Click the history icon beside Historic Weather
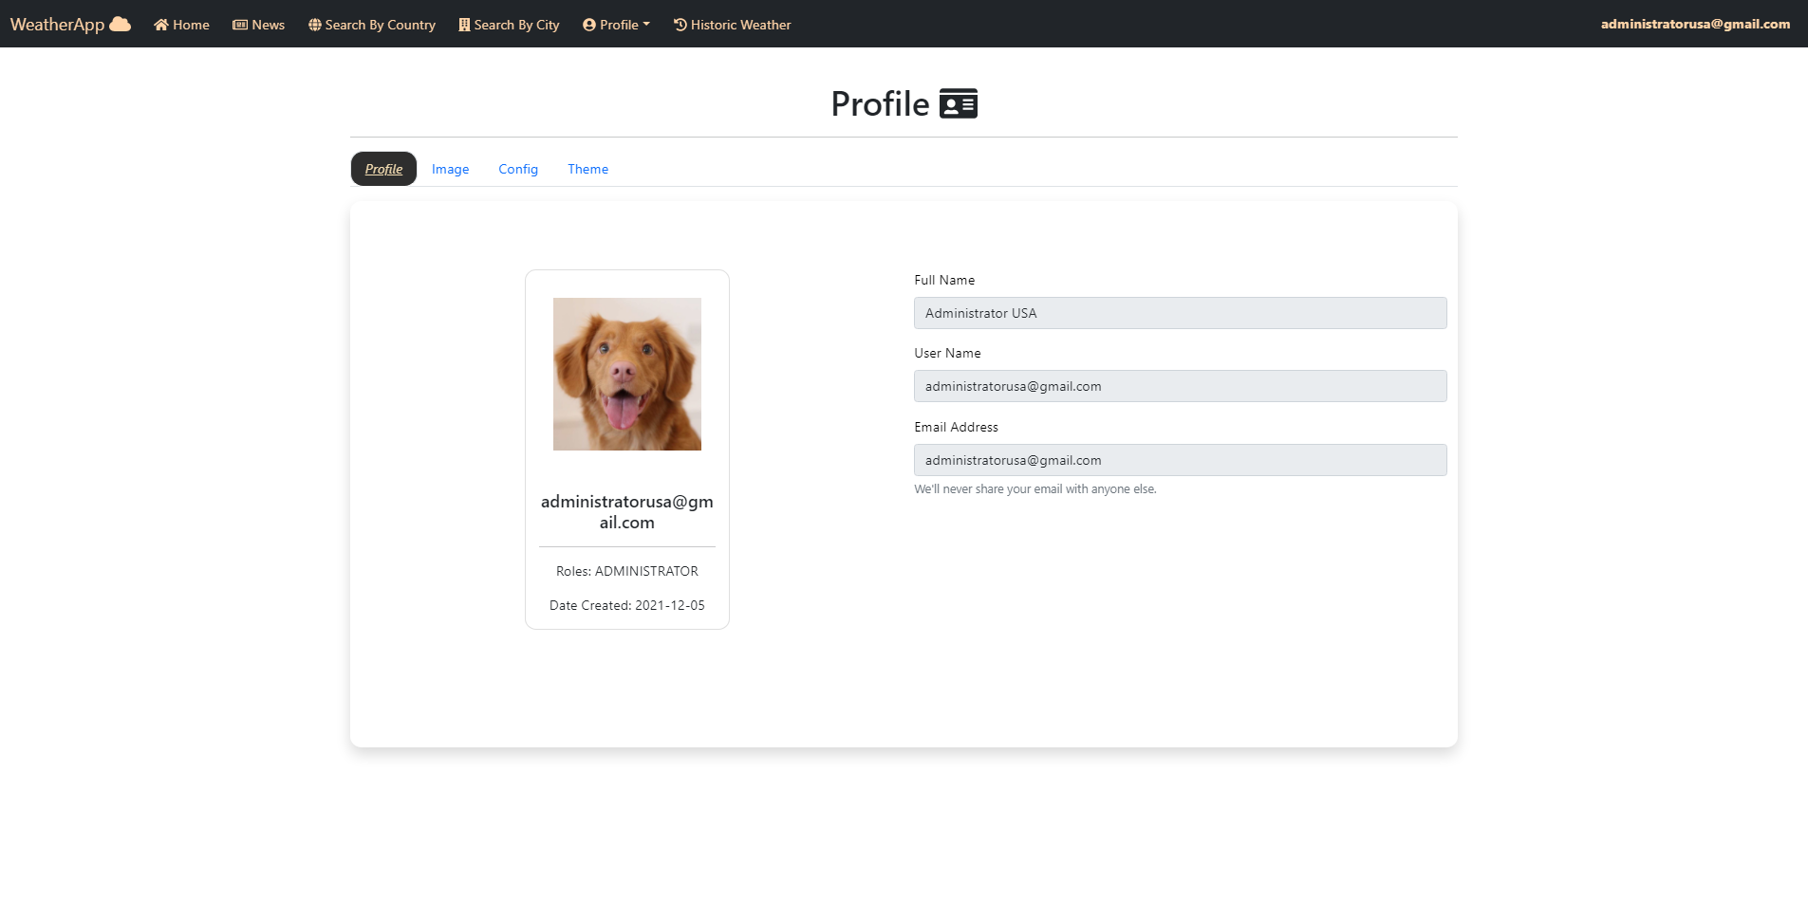1808x920 pixels. click(x=680, y=25)
